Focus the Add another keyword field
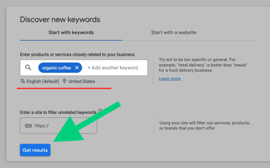270x168 pixels. 113,68
